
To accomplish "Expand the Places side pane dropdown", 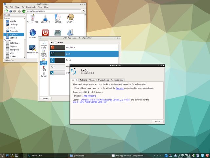I will 14,15.
